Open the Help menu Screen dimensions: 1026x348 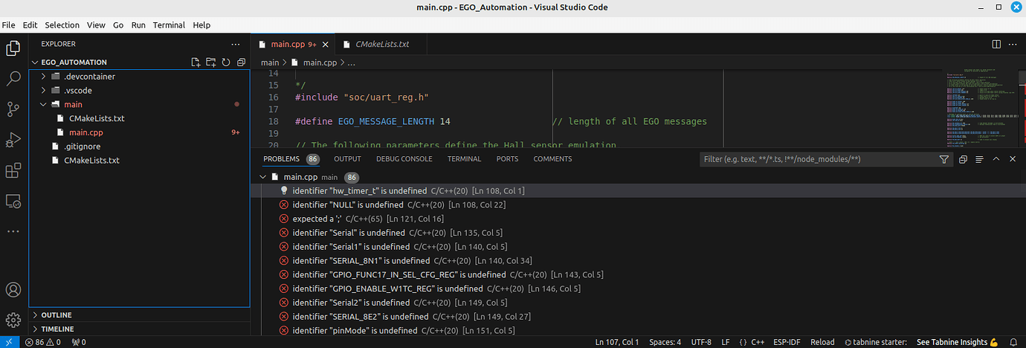201,25
